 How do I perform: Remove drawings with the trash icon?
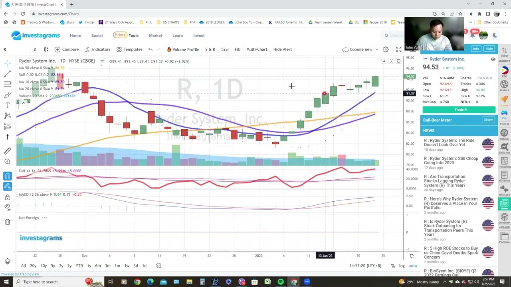pyautogui.click(x=7, y=222)
